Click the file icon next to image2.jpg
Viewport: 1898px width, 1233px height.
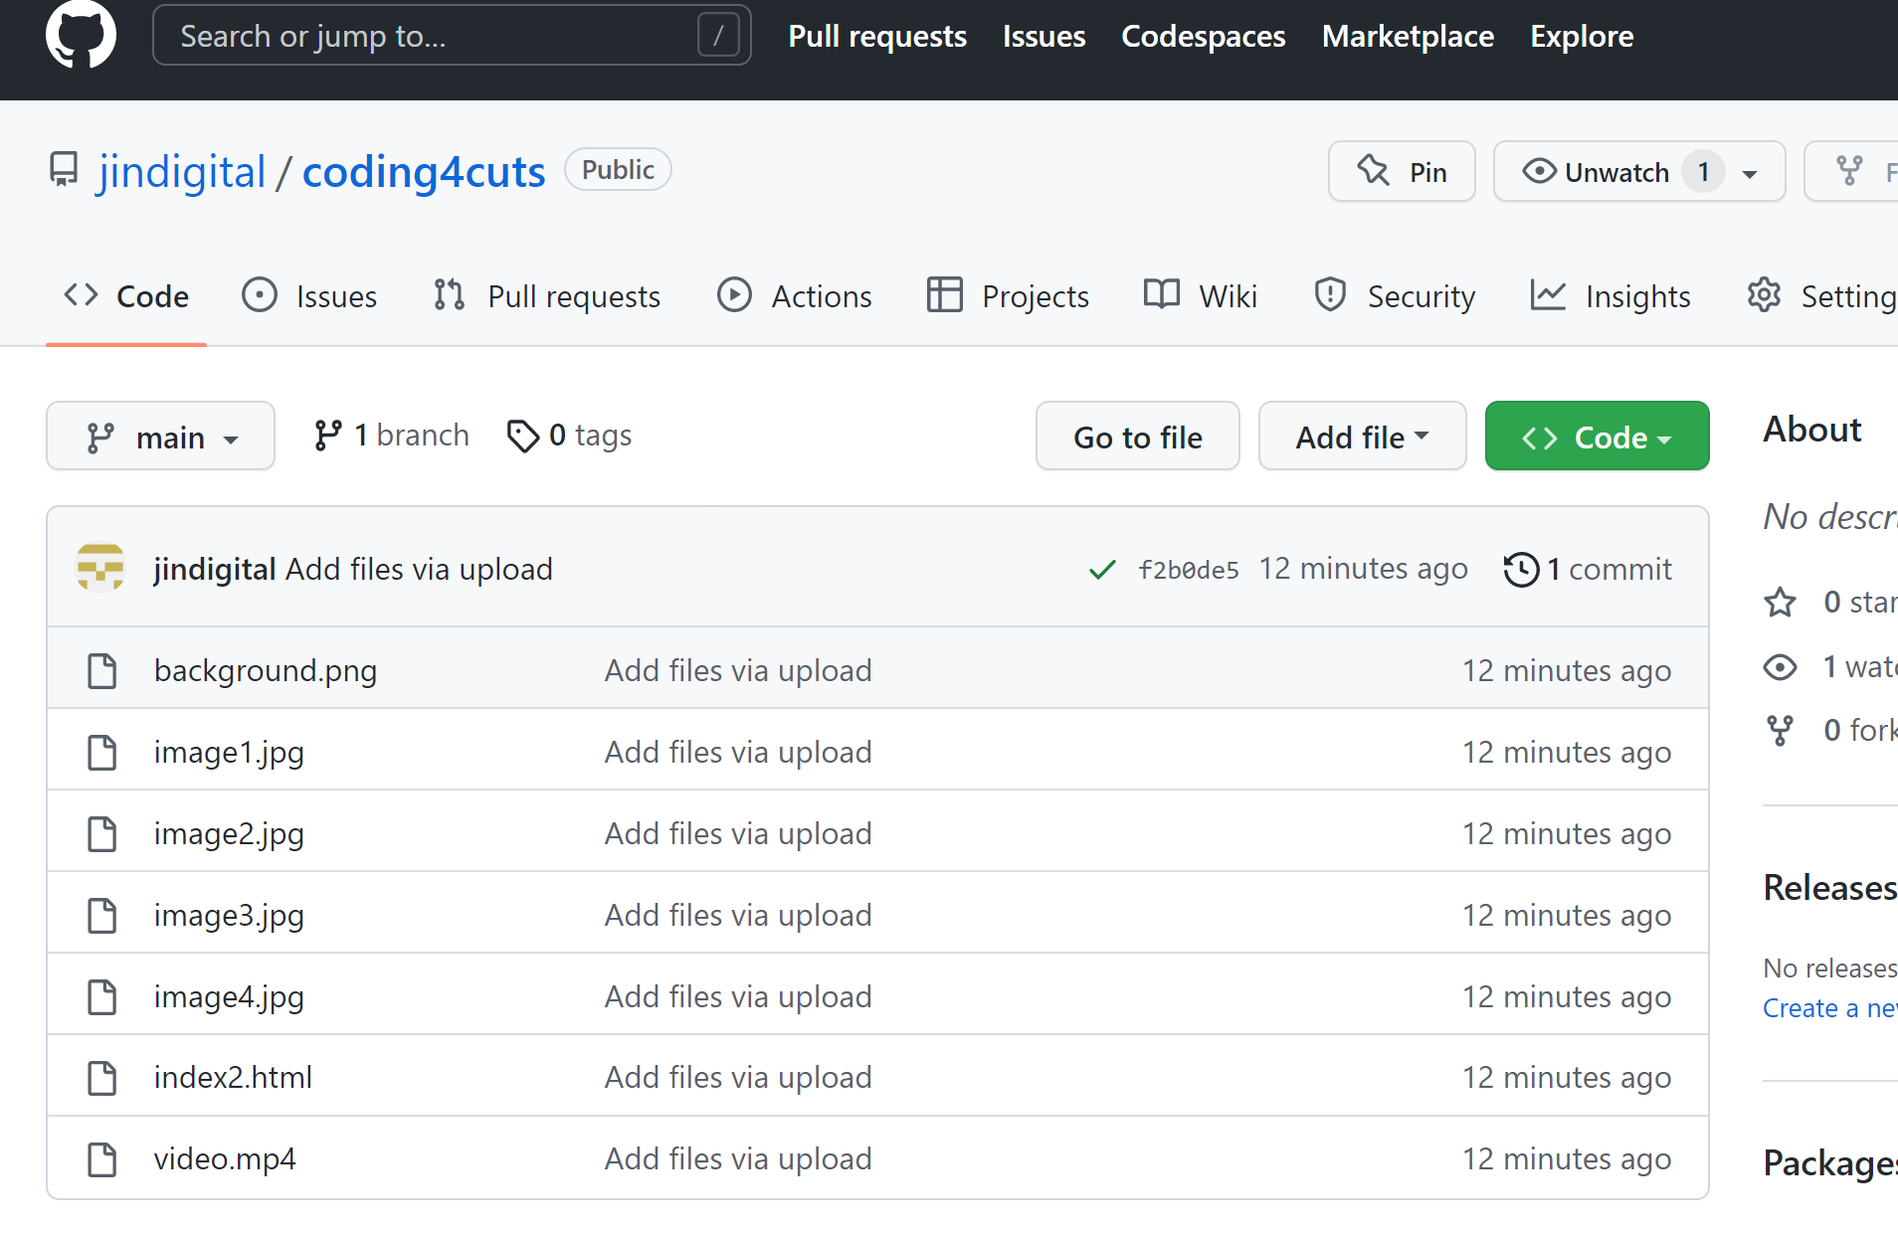point(101,834)
